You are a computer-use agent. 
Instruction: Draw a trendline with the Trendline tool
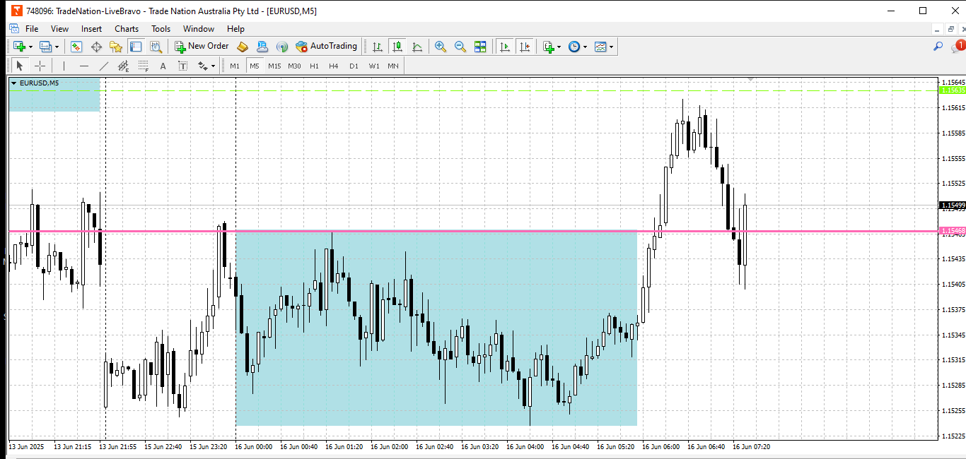pyautogui.click(x=104, y=66)
